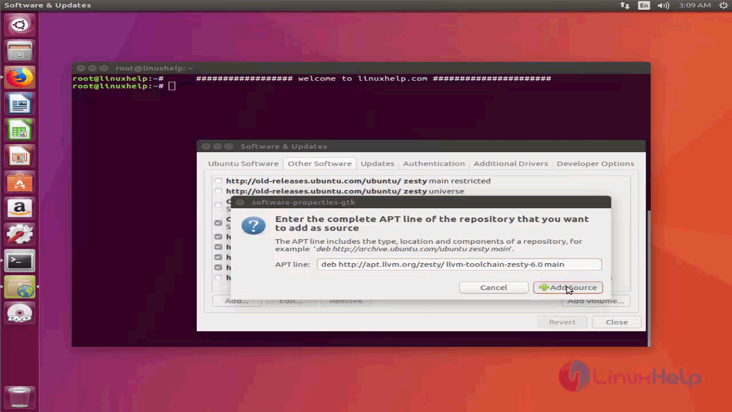Switch to the Updates tab
Viewport: 732px width, 412px height.
click(377, 164)
